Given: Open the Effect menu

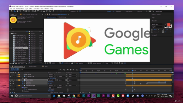Looking at the screenshot, I should click(31, 9).
